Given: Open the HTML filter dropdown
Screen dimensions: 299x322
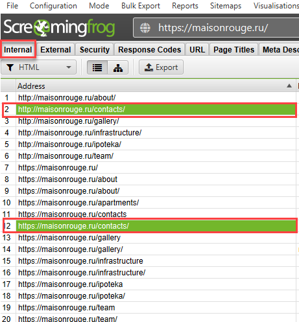Looking at the screenshot, I should pos(39,67).
